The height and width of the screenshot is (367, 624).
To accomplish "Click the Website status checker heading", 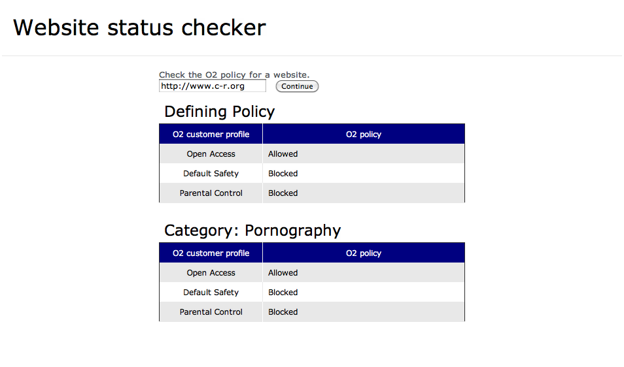I will (x=139, y=27).
